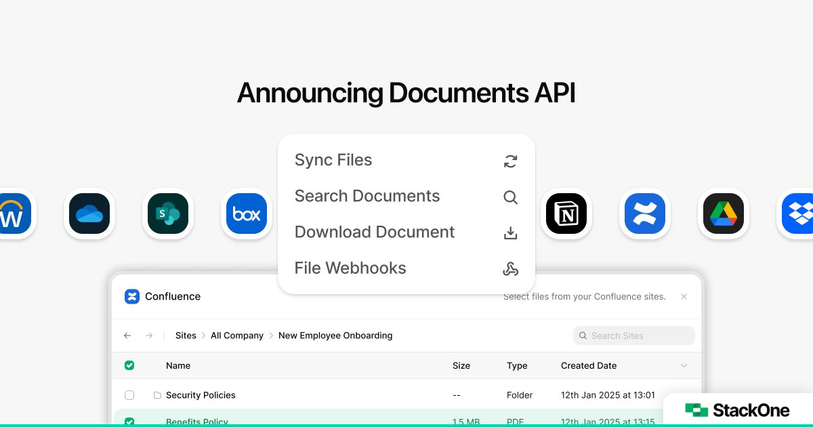Click the Confluence app tile icon

point(645,213)
